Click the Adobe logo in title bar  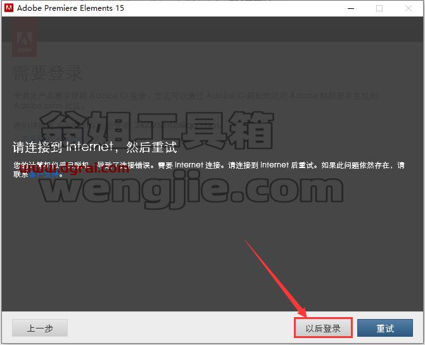pyautogui.click(x=9, y=8)
